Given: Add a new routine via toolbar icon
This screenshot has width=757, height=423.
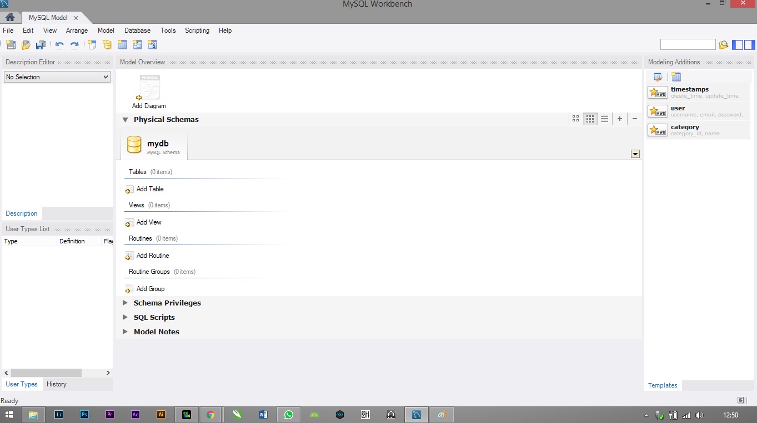Looking at the screenshot, I should 152,45.
